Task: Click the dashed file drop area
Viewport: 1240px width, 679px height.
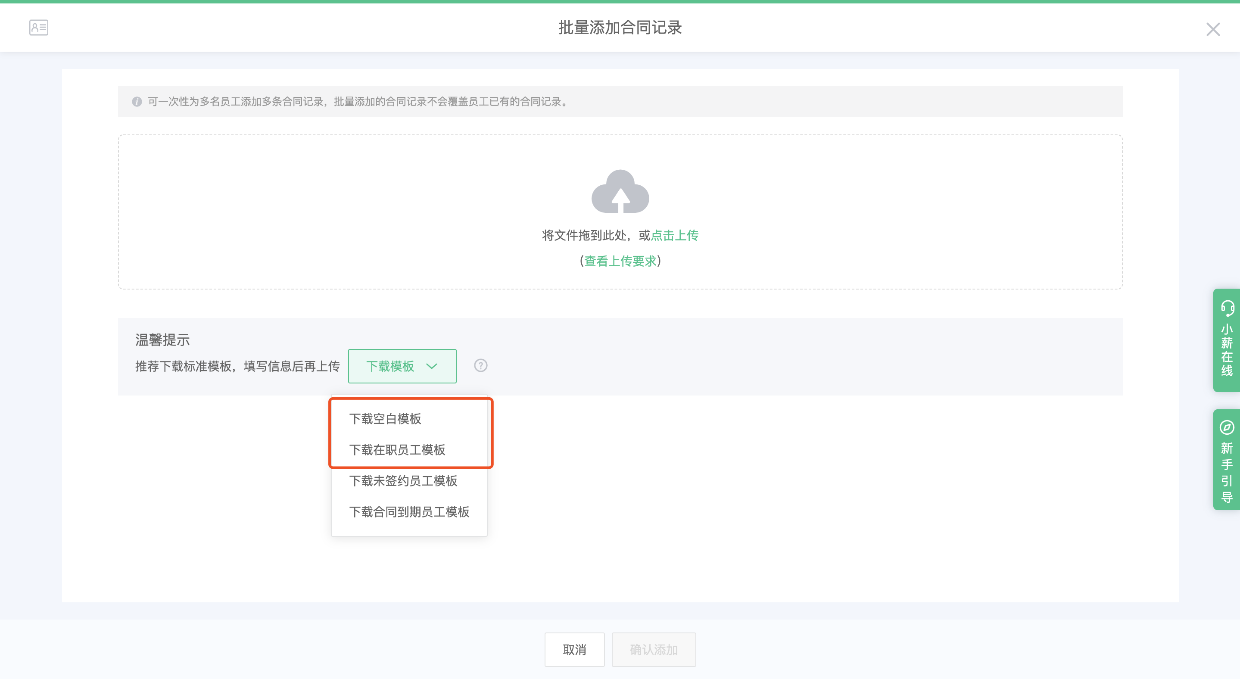Action: coord(620,212)
